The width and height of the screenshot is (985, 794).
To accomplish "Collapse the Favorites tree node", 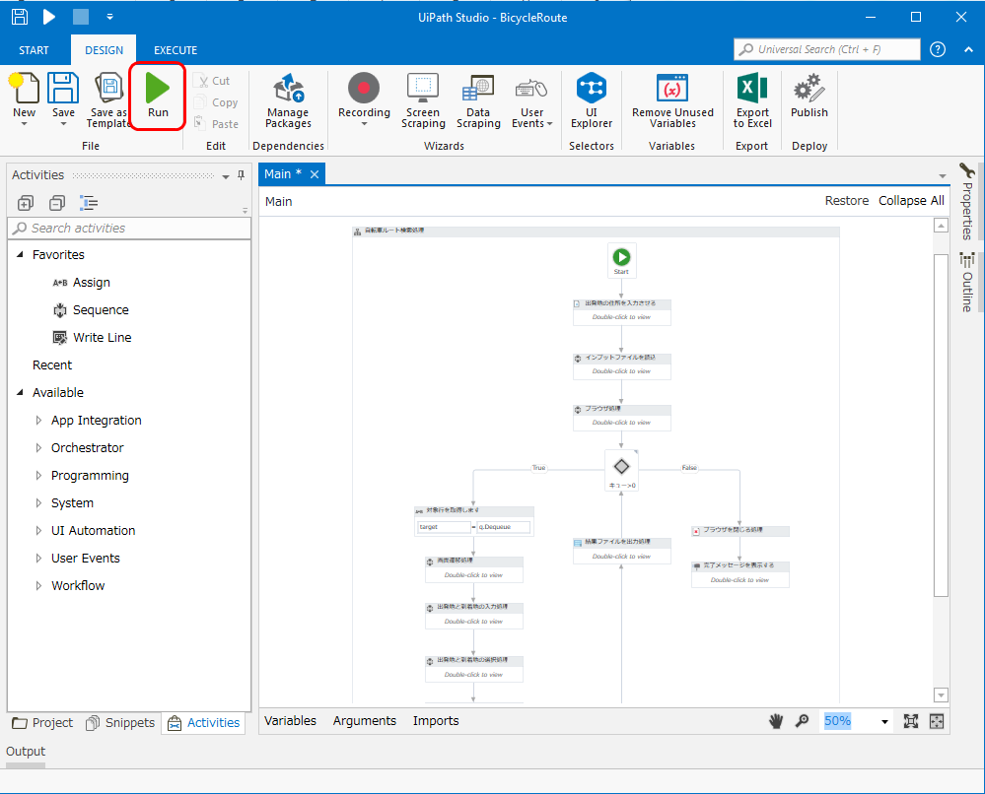I will 20,254.
